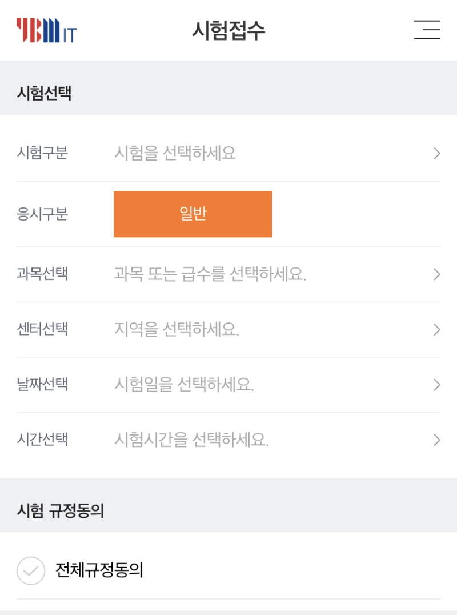The width and height of the screenshot is (457, 615).
Task: Click the 시간선택 chevron arrow
Action: coord(437,440)
